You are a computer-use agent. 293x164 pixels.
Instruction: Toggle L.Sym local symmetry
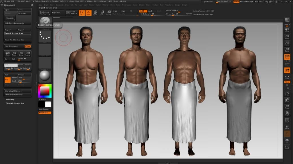(287, 77)
